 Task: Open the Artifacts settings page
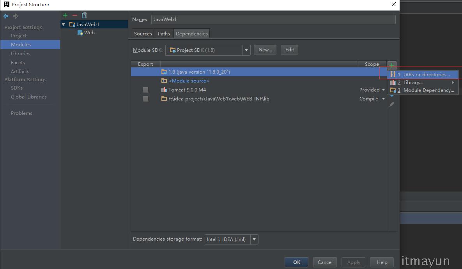point(20,72)
